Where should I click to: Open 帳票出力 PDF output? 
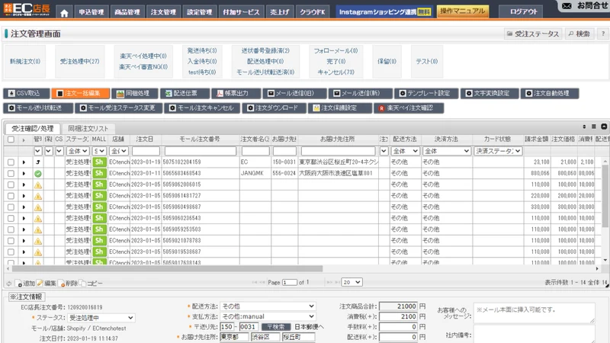236,93
